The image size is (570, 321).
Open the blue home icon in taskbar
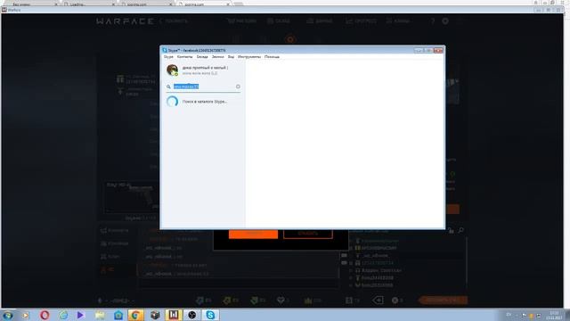point(118,315)
